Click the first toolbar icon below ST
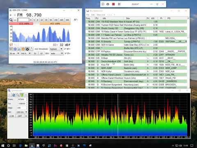The height and width of the screenshot is (148, 197). pos(11,49)
